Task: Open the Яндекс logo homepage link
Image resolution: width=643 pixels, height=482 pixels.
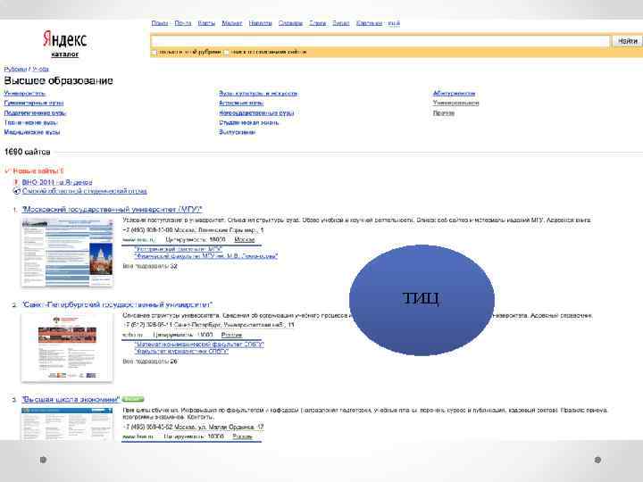Action: pyautogui.click(x=65, y=39)
